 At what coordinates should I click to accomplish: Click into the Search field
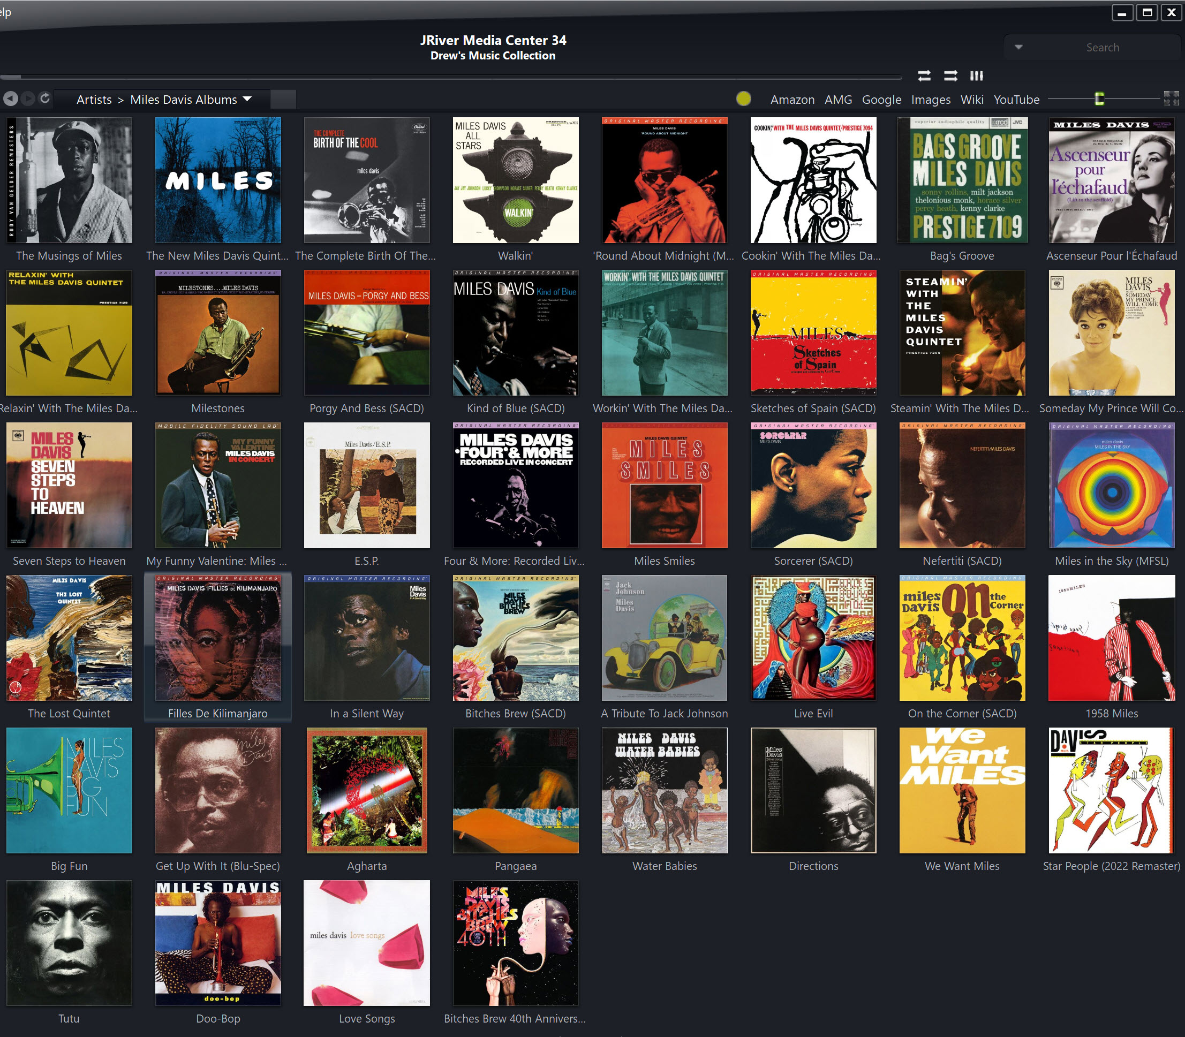tap(1101, 48)
